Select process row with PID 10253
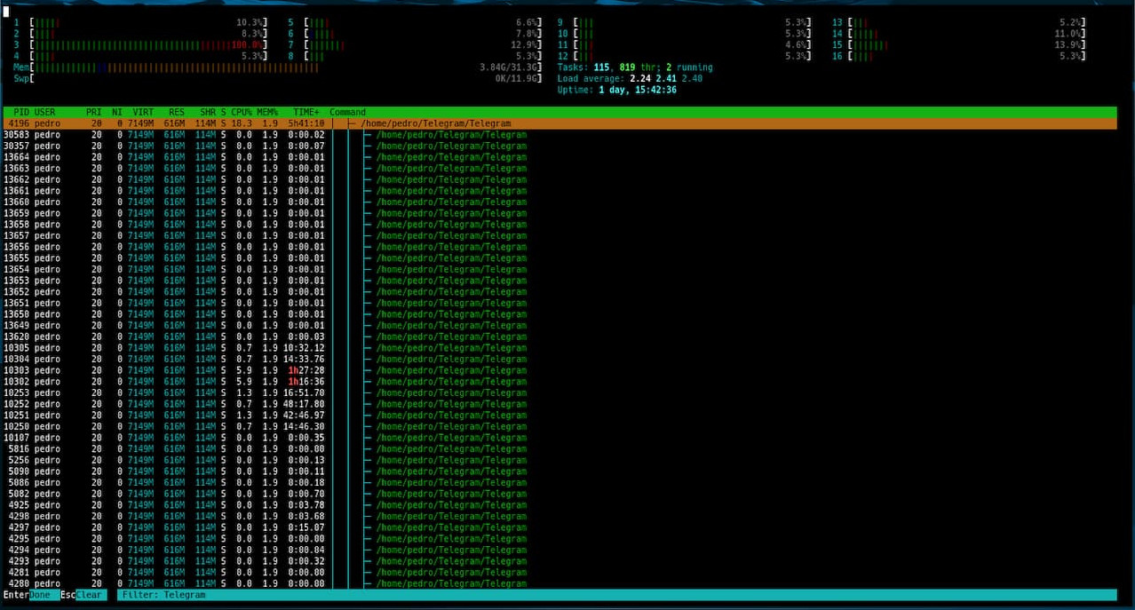This screenshot has height=610, width=1135. click(560, 392)
